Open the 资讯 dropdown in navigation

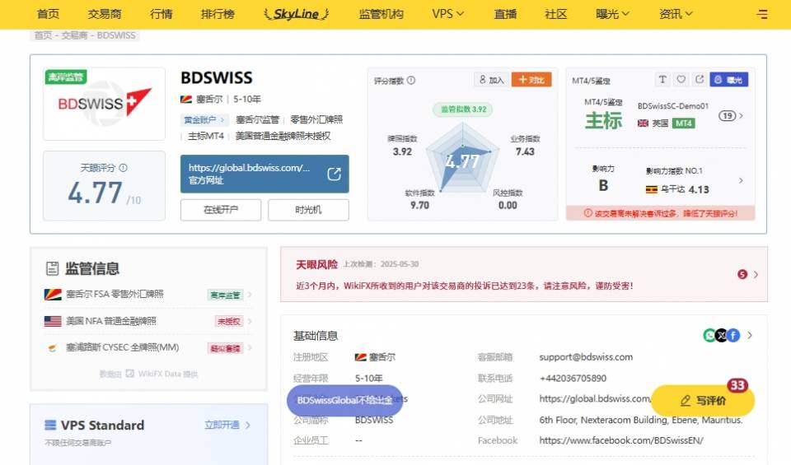point(676,14)
